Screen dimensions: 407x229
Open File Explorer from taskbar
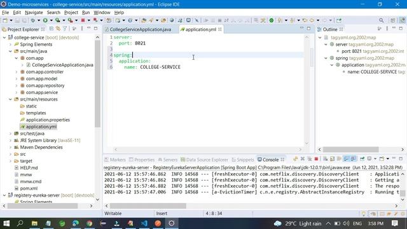(34, 223)
